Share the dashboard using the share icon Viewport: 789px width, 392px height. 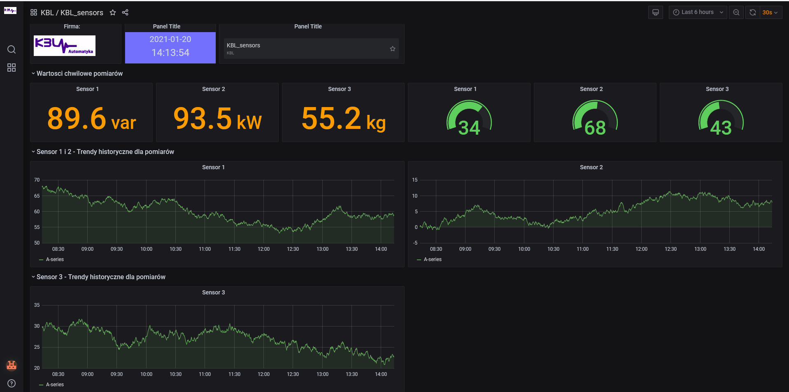tap(125, 12)
